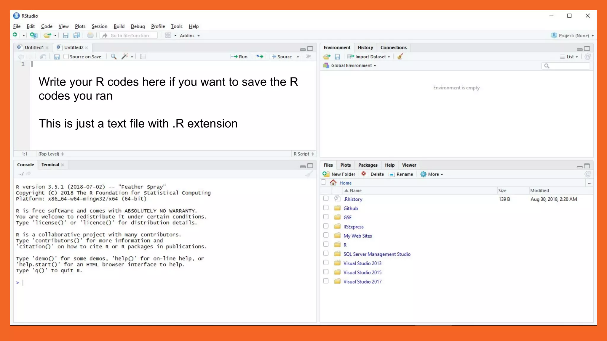This screenshot has width=607, height=341.
Task: Click the Go to directory ellipsis button
Action: click(x=590, y=183)
